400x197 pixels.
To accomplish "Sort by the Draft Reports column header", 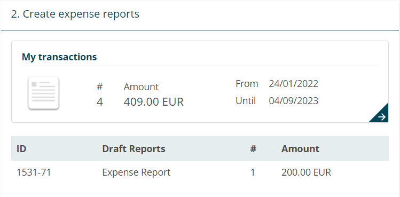I will tap(134, 148).
